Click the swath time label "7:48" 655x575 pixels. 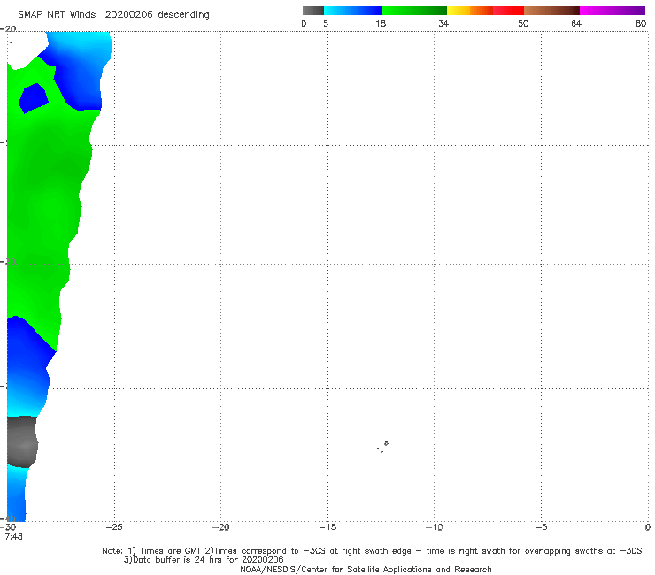[14, 537]
